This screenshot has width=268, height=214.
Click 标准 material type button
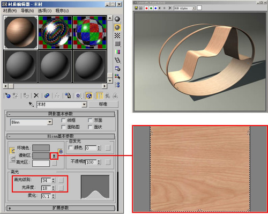(103, 104)
